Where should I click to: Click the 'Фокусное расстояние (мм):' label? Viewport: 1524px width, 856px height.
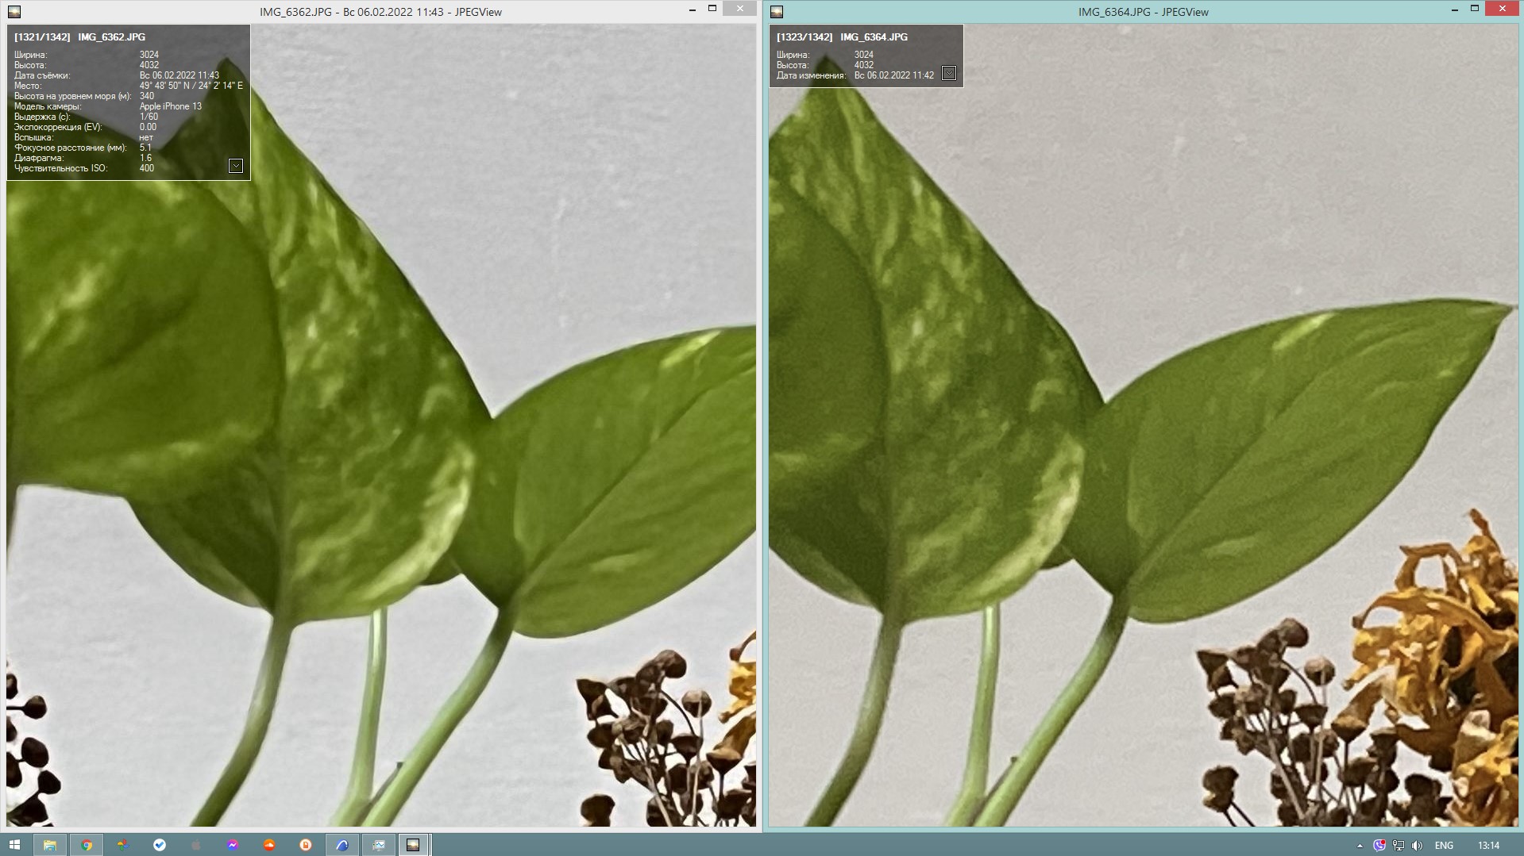[70, 148]
